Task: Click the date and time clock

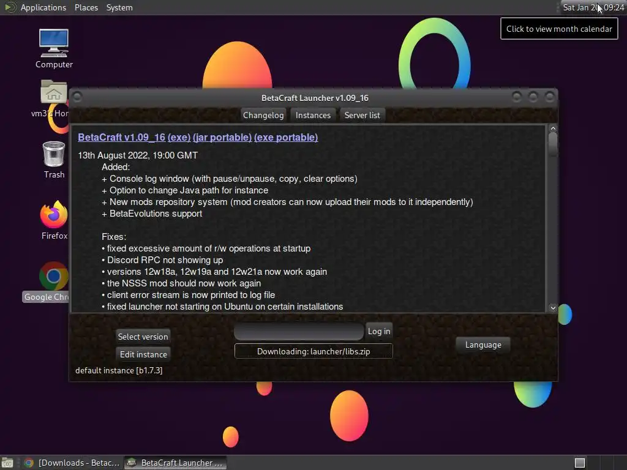Action: [x=593, y=7]
